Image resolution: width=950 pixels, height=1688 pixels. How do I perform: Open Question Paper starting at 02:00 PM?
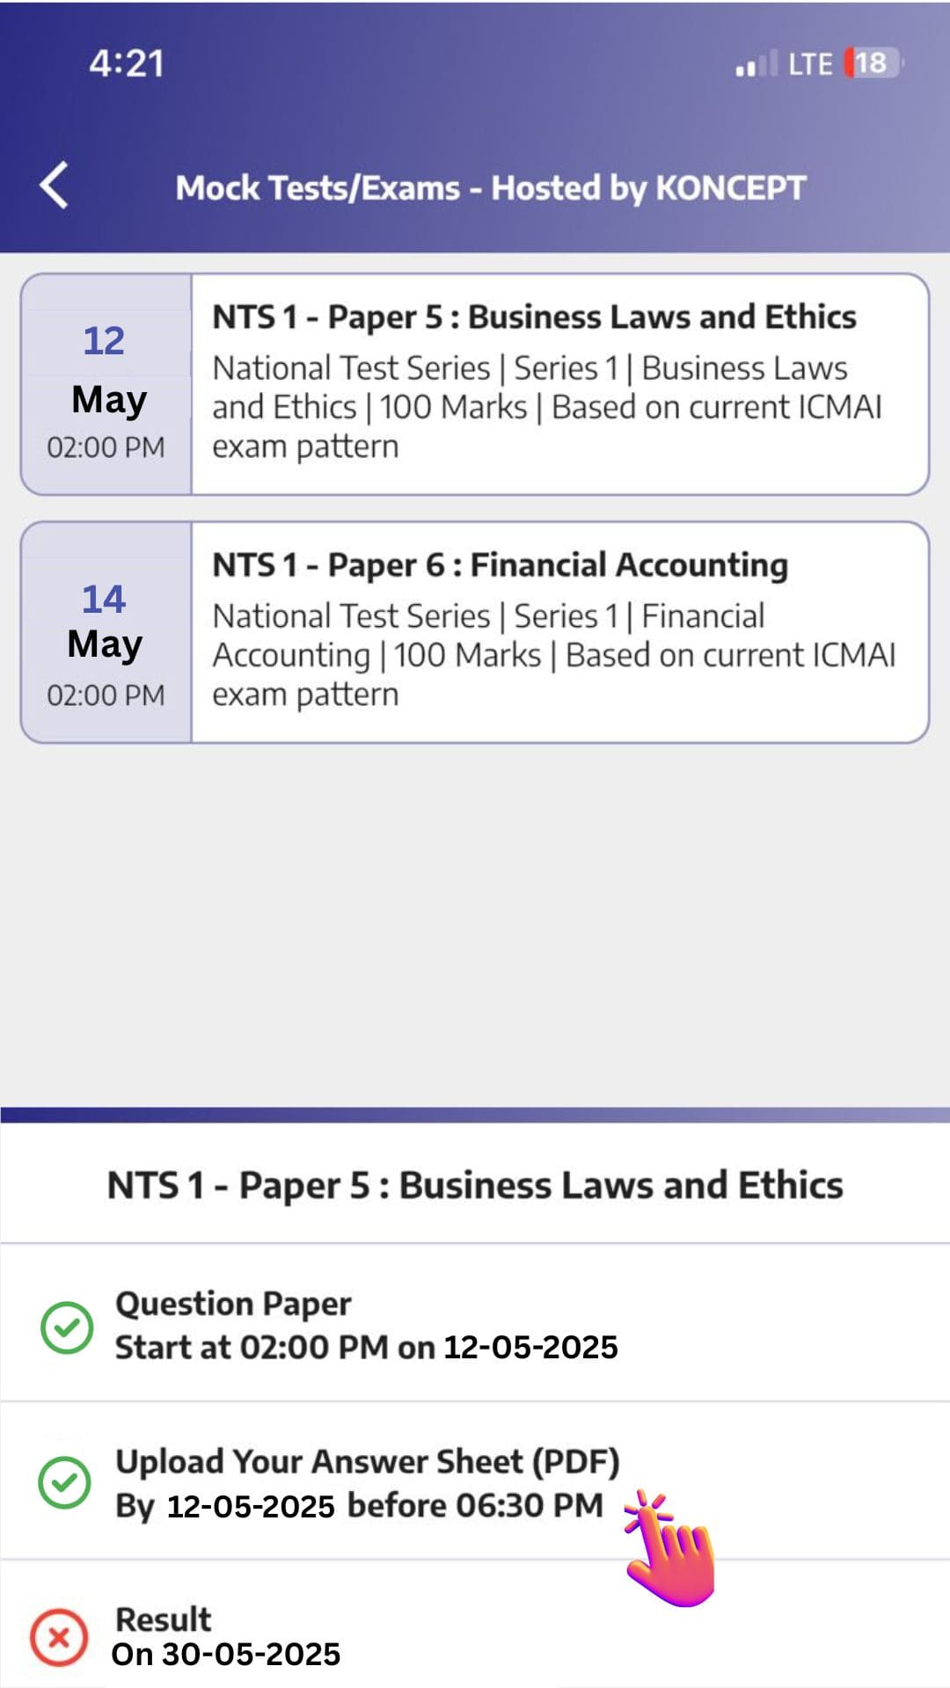pyautogui.click(x=366, y=1325)
